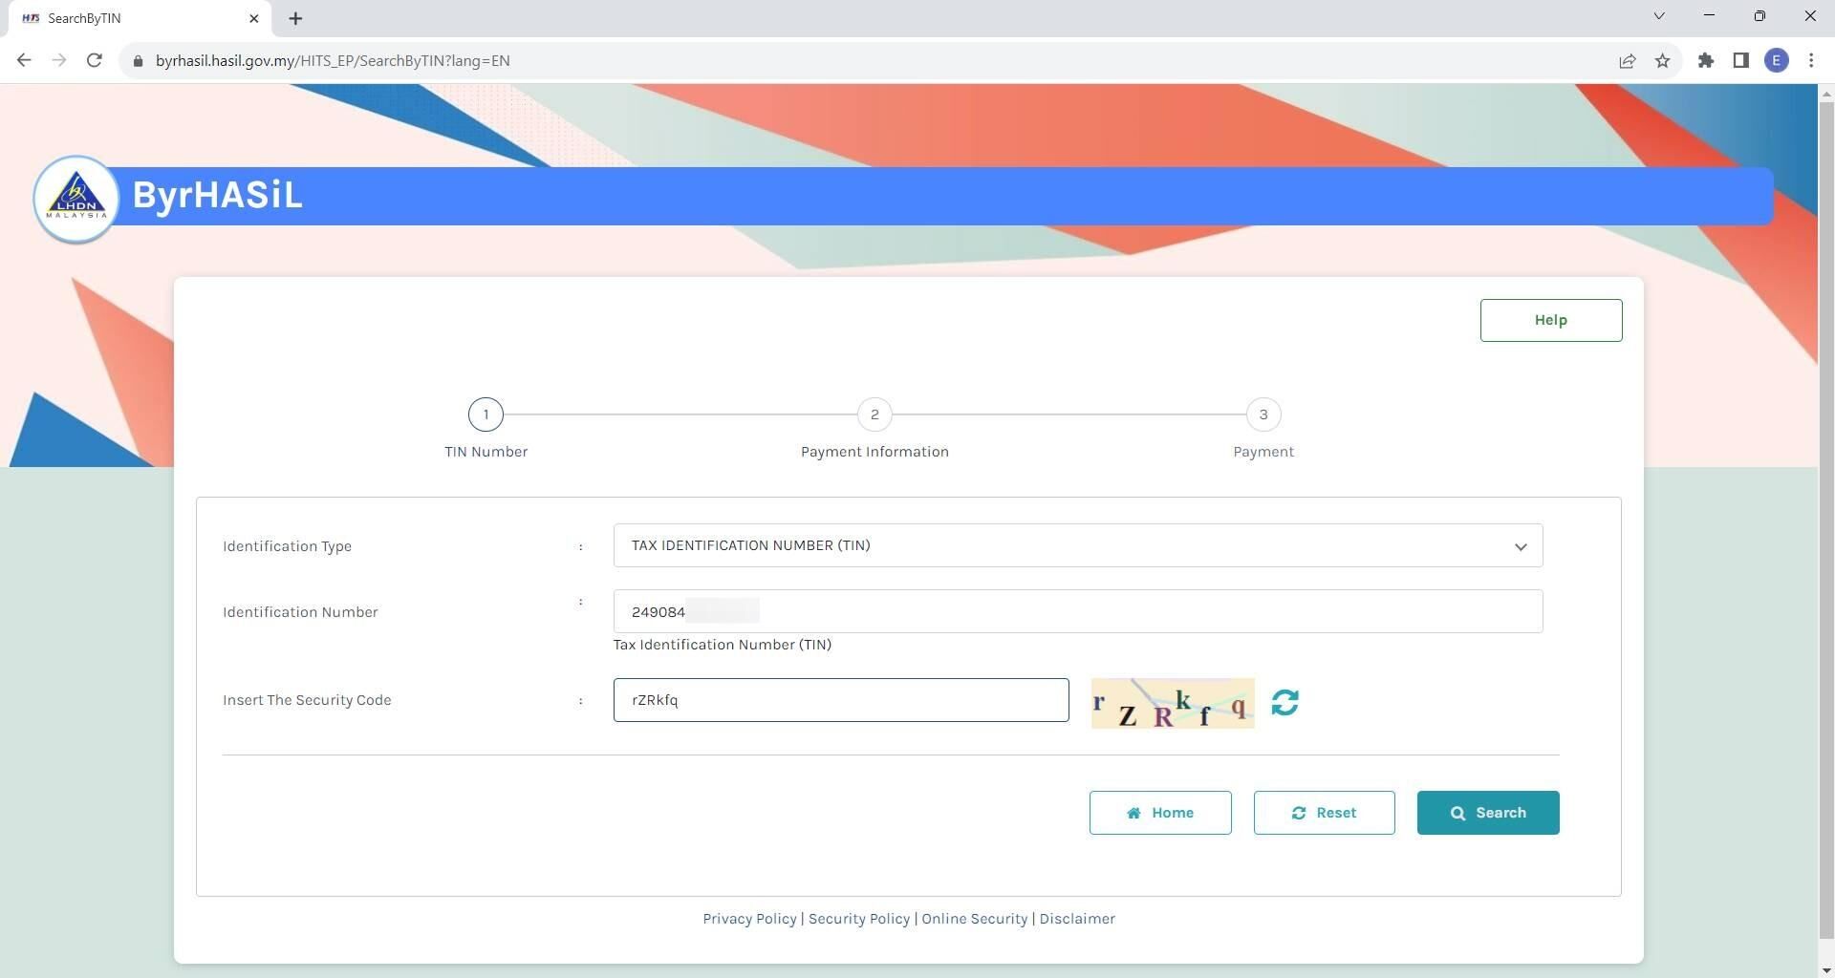Click the scrollbar down arrow
Image resolution: width=1835 pixels, height=978 pixels.
tap(1826, 970)
